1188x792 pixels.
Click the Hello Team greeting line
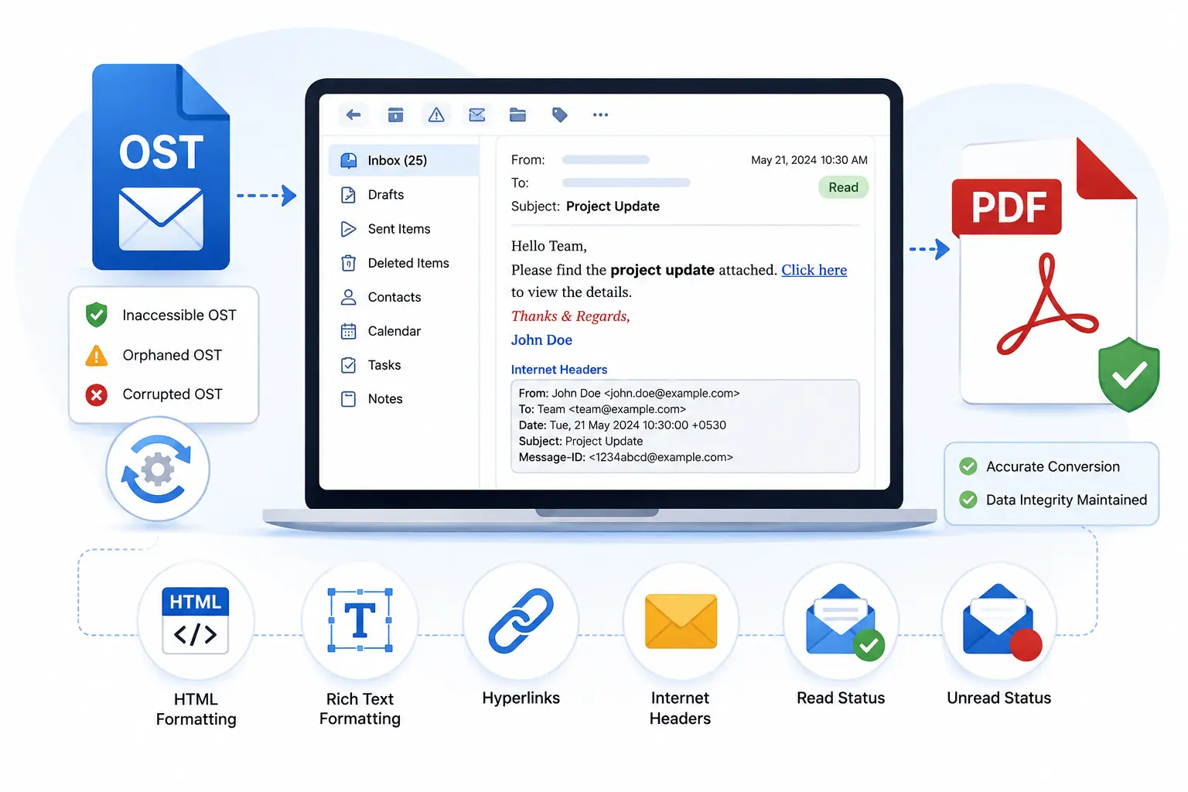(x=548, y=246)
